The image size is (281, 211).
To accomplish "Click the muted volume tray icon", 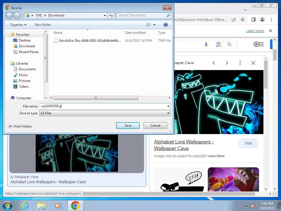I will tap(253, 206).
